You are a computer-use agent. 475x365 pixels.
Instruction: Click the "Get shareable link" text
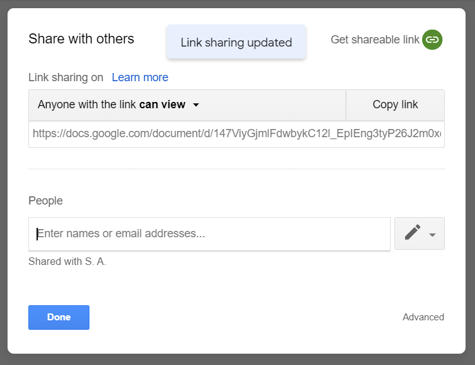(x=375, y=40)
